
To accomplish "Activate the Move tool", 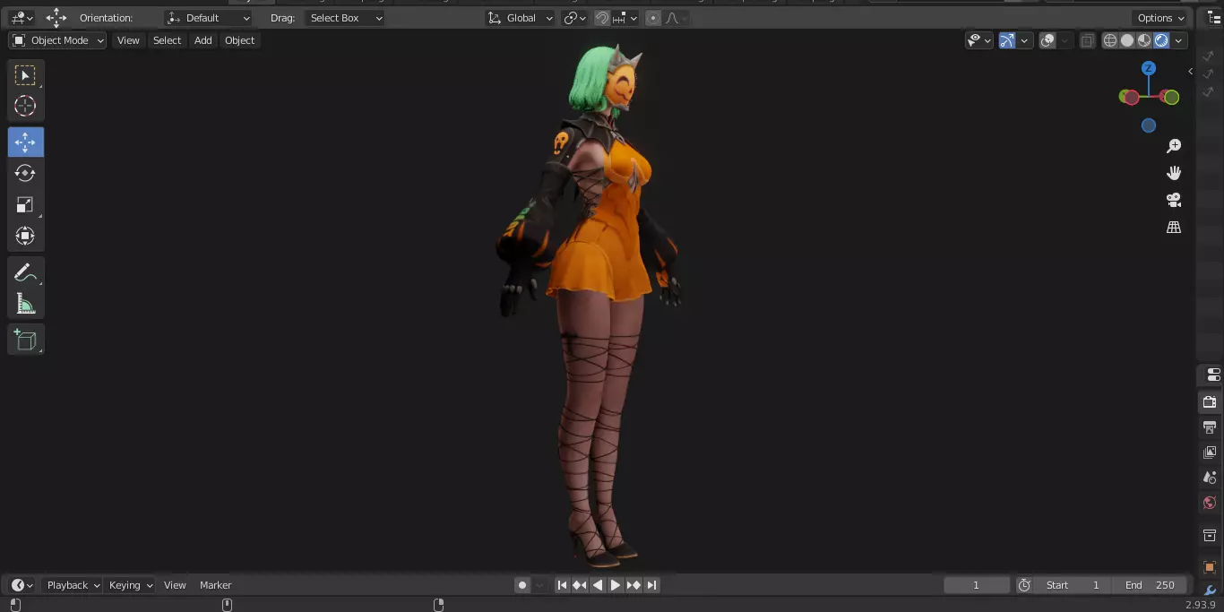I will (x=25, y=142).
